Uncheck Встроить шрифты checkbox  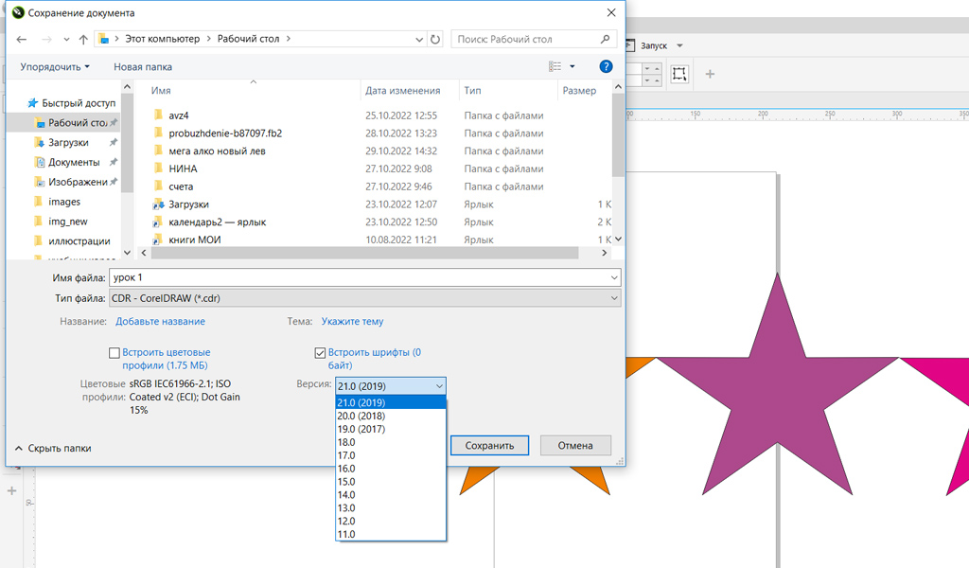320,353
